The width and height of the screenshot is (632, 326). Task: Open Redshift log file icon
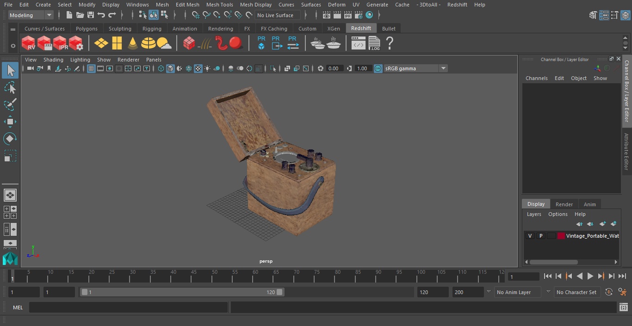374,43
